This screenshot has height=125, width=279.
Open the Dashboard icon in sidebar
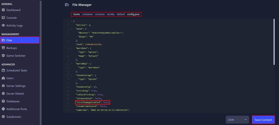pos(3,10)
